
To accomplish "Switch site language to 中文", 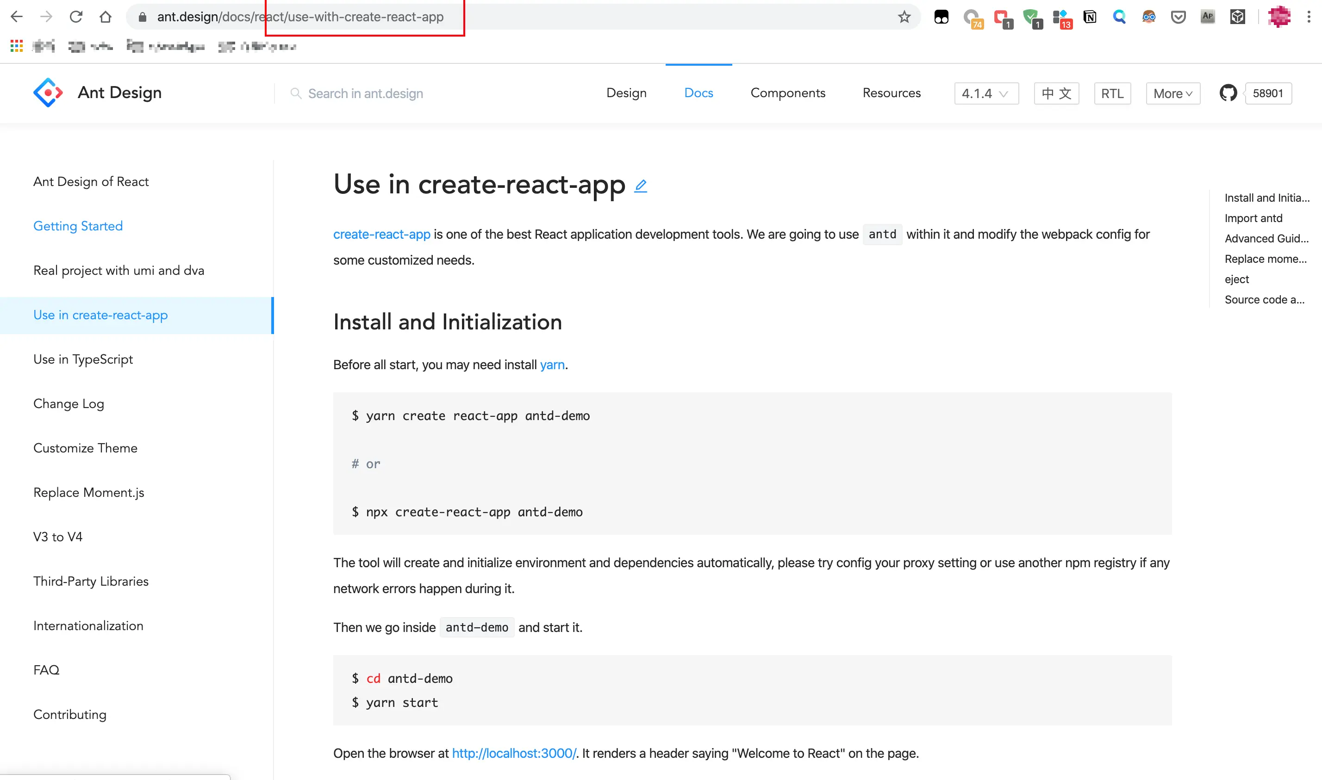I will 1056,93.
